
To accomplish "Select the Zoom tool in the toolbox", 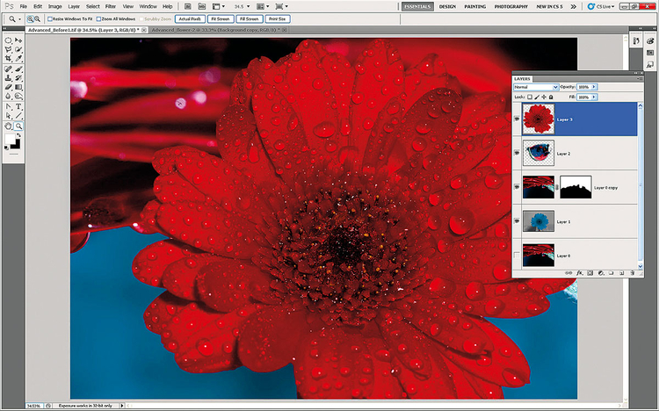I will (x=18, y=126).
